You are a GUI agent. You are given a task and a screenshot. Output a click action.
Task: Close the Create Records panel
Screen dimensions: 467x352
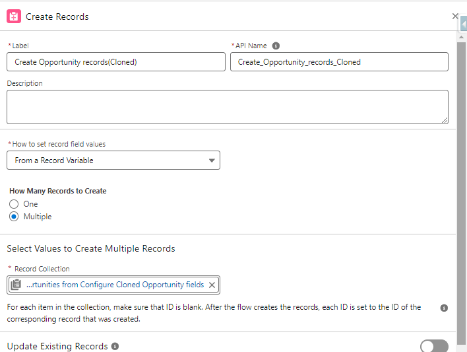tap(454, 16)
